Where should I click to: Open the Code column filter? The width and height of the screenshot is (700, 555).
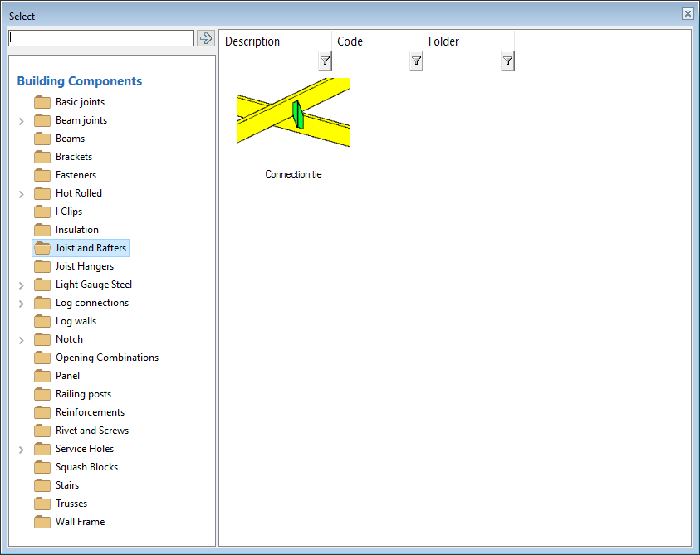coord(416,61)
